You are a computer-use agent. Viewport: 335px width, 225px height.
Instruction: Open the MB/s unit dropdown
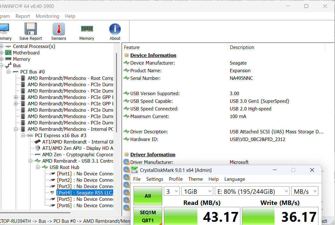point(304,191)
